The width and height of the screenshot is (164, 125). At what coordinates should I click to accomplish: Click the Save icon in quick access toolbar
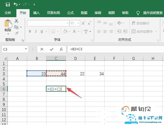click(8, 5)
